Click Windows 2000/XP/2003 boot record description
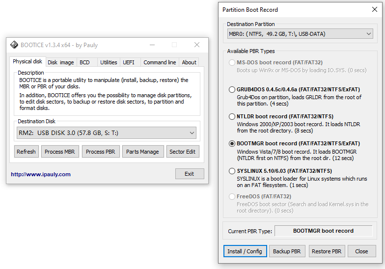 point(299,128)
